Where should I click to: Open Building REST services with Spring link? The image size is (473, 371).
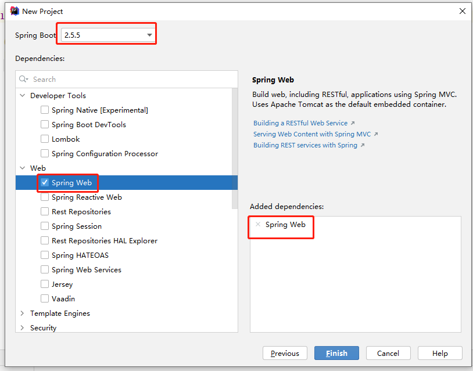pyautogui.click(x=305, y=145)
